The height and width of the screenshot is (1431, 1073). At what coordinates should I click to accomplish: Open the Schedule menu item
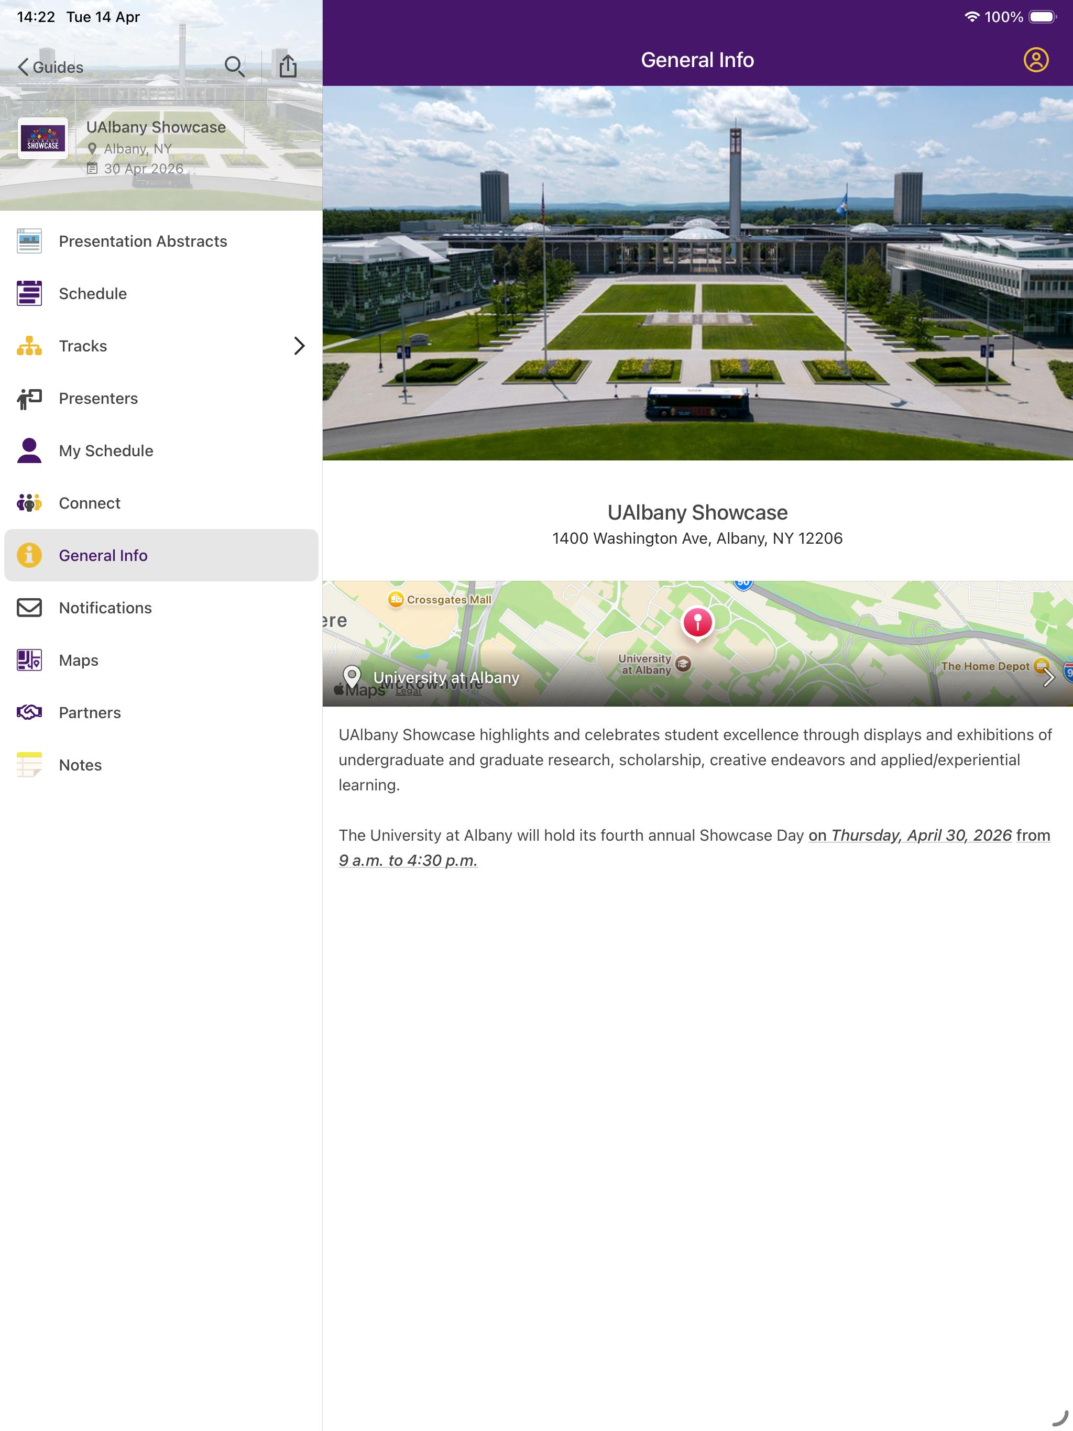[161, 294]
